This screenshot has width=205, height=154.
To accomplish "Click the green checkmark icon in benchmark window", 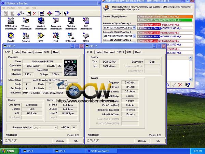I will [174, 85].
